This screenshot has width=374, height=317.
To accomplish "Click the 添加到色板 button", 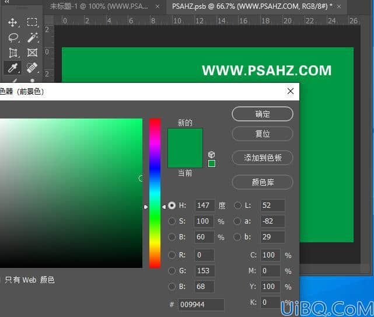I will pos(263,158).
